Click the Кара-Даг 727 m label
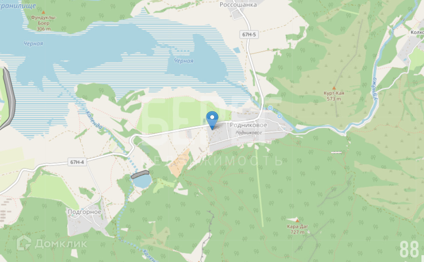 (297, 229)
